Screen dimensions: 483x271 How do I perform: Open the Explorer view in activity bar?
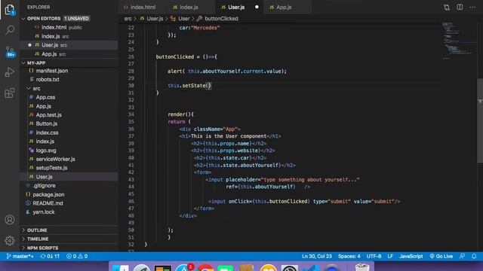[x=10, y=10]
